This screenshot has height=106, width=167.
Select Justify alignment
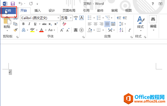[107, 24]
